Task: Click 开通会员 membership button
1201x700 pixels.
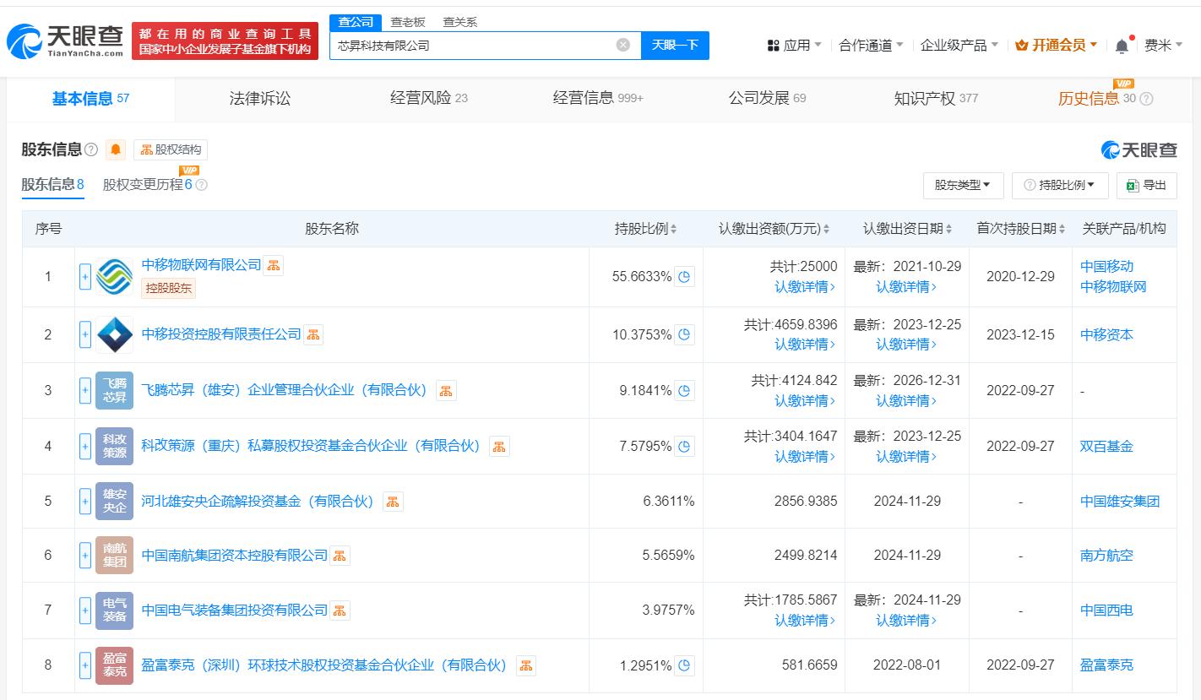Action: pos(1057,46)
